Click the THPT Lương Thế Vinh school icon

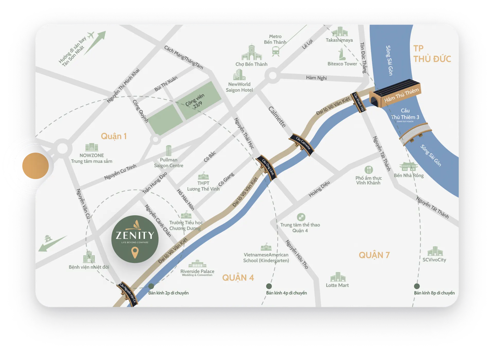[x=203, y=176]
